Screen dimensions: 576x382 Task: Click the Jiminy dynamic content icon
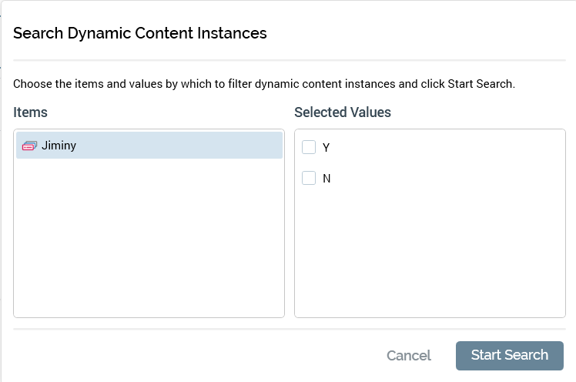(30, 146)
